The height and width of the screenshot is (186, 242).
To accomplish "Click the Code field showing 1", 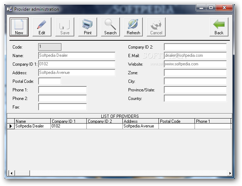I will [50, 47].
